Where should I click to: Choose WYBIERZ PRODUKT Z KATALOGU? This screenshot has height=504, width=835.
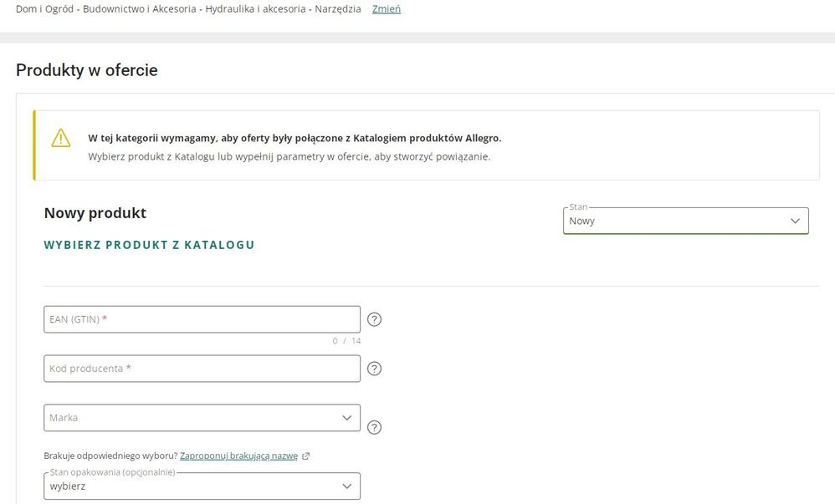coord(149,245)
